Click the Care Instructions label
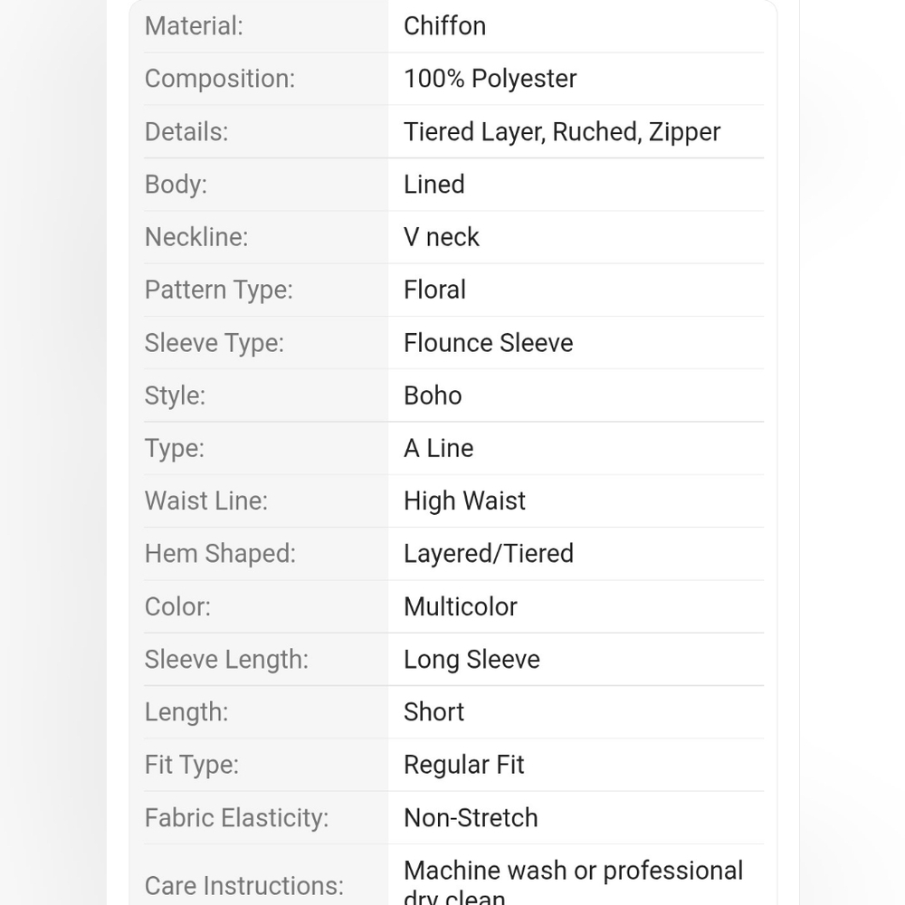 (244, 885)
